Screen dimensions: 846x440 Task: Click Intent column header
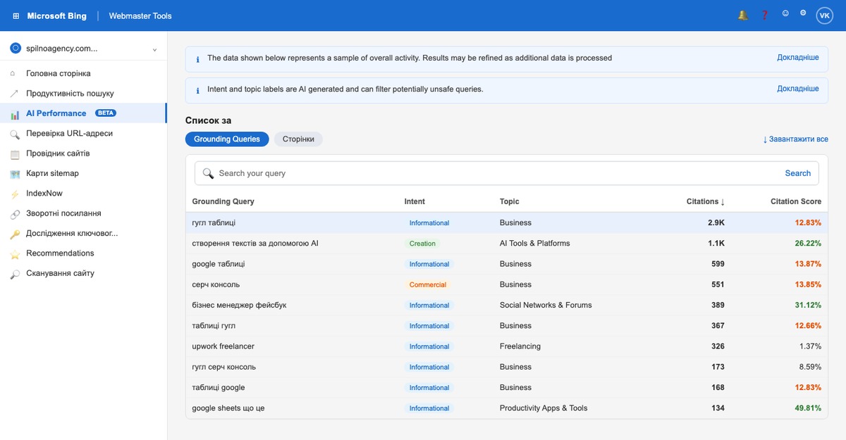(415, 201)
